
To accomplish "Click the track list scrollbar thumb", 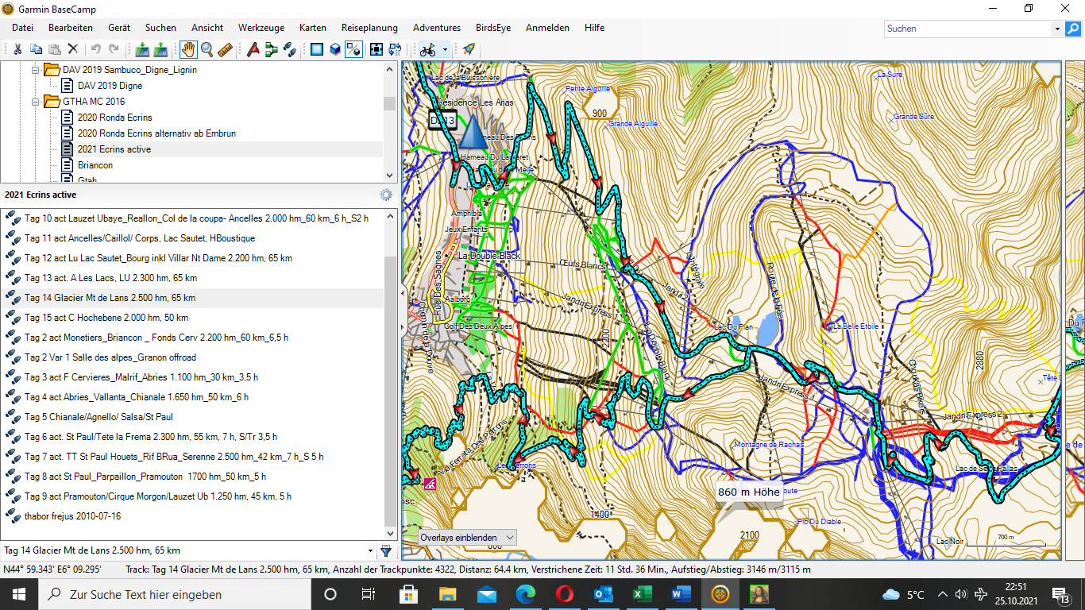I will click(390, 390).
